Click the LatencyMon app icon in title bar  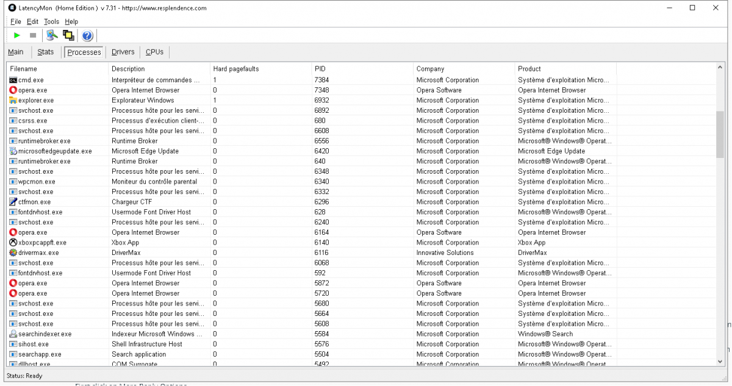pyautogui.click(x=12, y=8)
